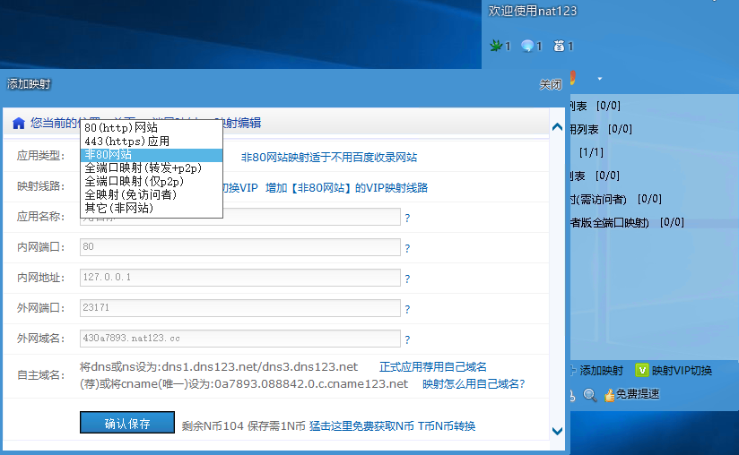Viewport: 739px width, 455px height.
Task: Click the help question mark beside 外网域名
Action: tap(407, 339)
